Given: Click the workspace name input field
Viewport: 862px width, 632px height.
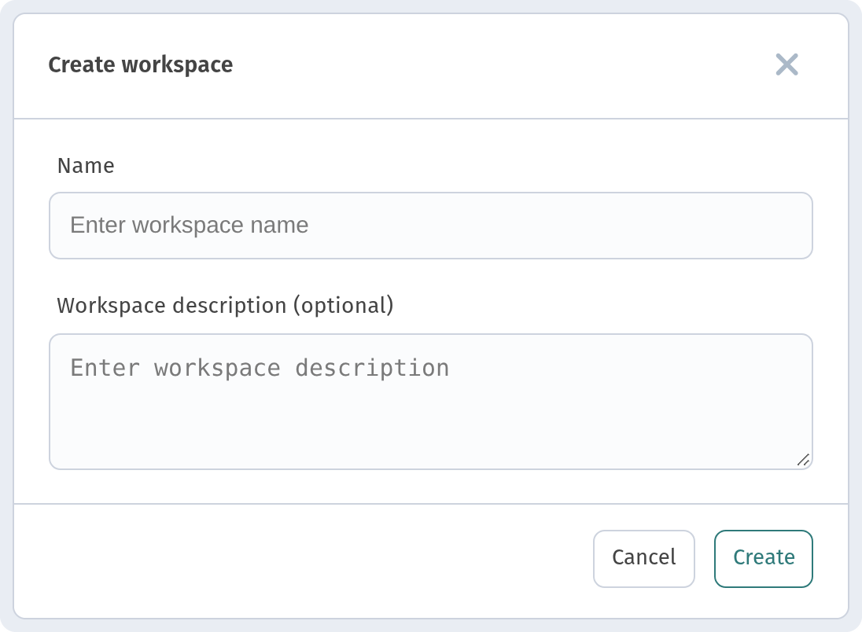Looking at the screenshot, I should [431, 226].
